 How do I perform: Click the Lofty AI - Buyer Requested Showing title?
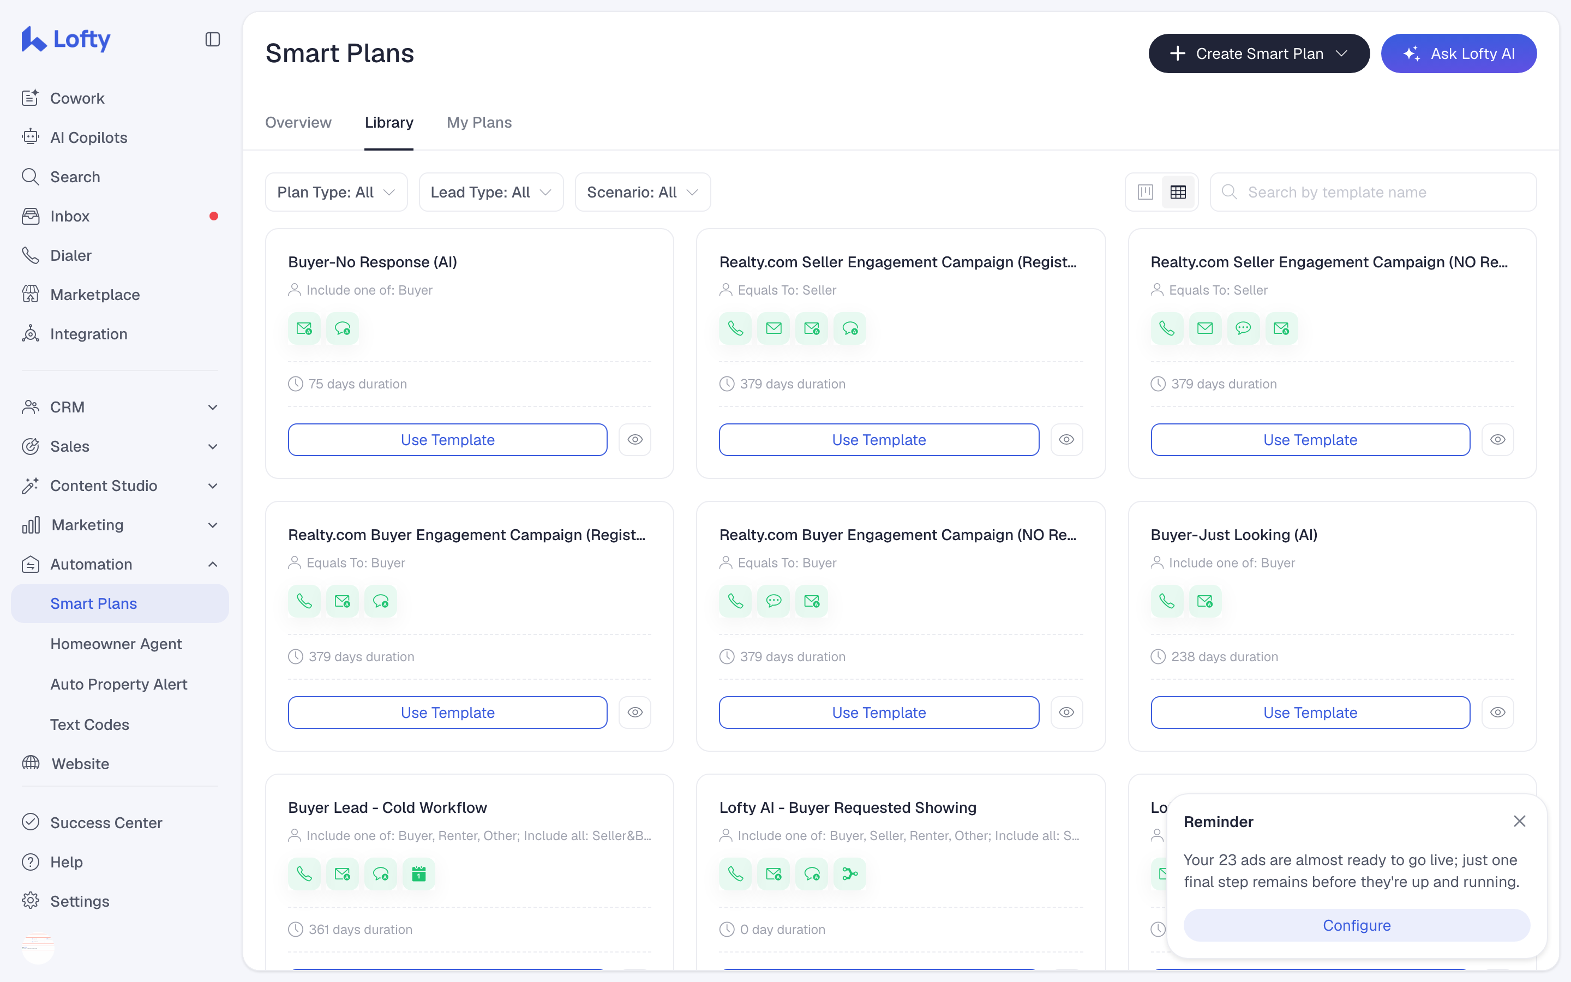[x=848, y=807]
